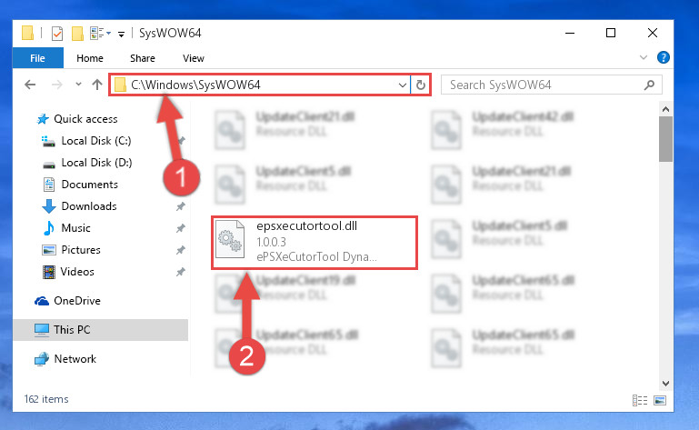Select the epsxecutortool.dll file
The width and height of the screenshot is (699, 430).
click(315, 243)
